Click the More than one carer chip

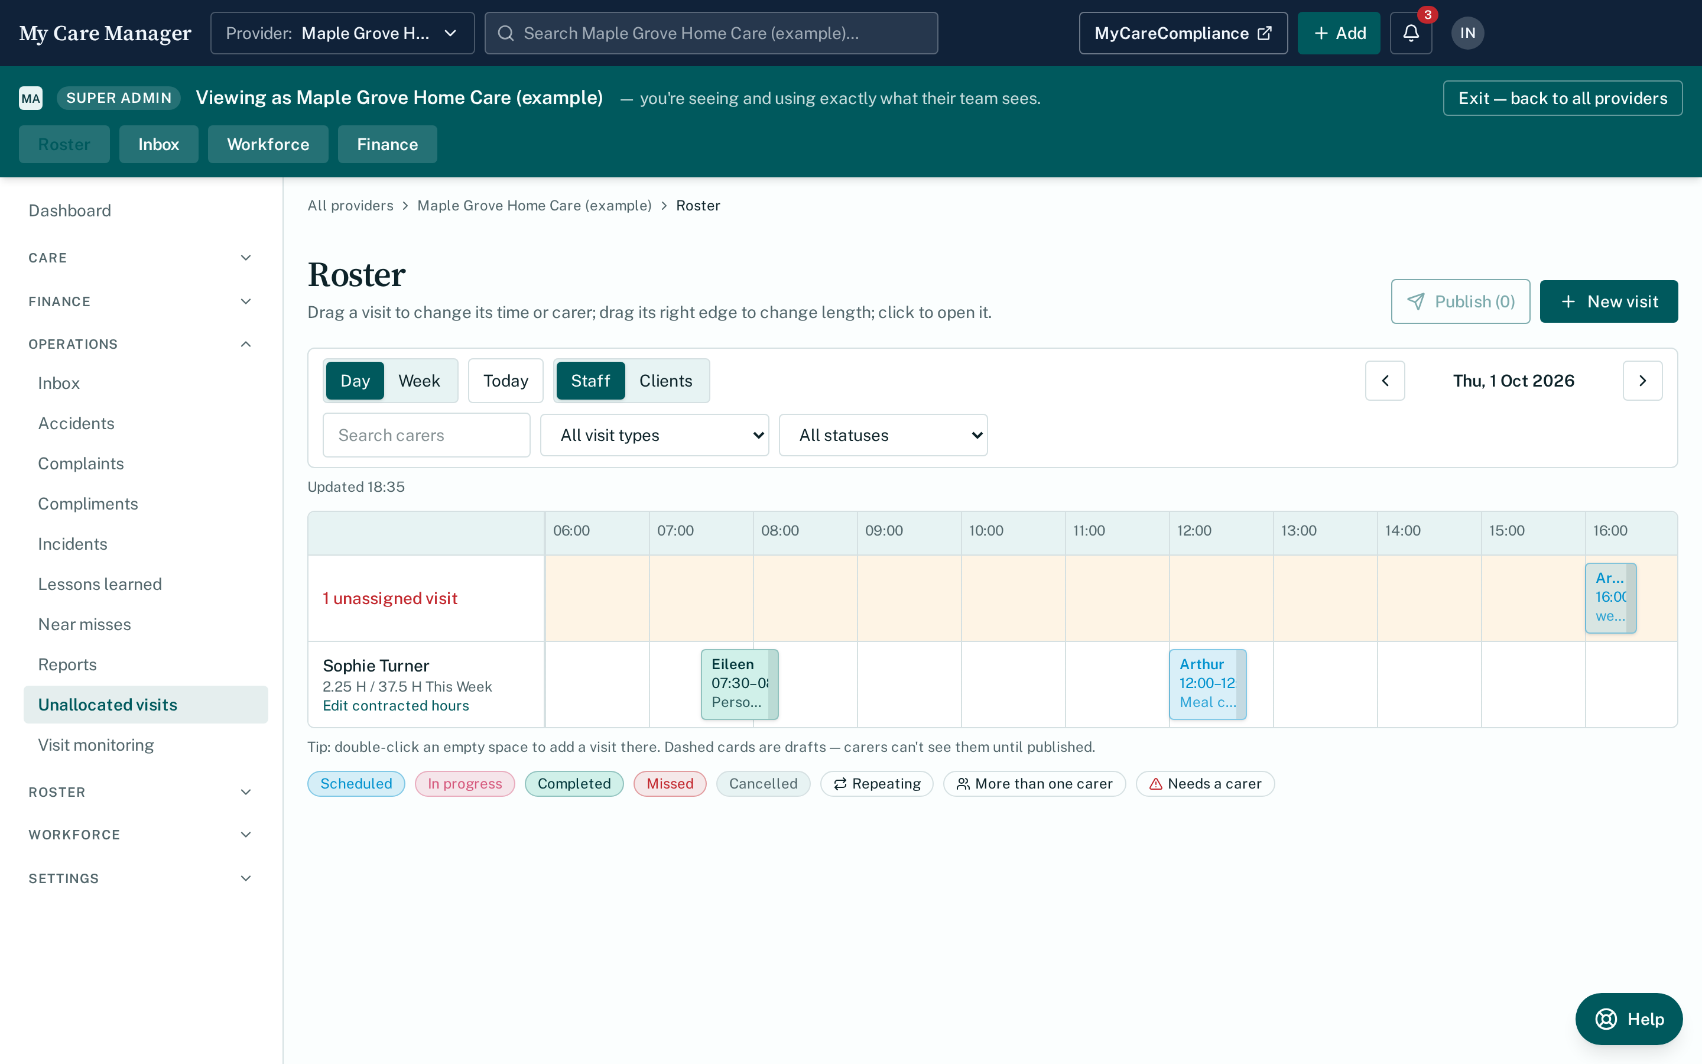[x=1034, y=783]
